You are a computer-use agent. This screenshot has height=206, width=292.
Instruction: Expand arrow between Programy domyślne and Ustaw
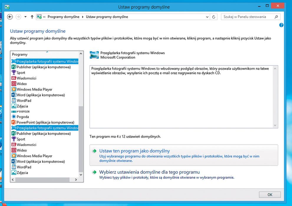tap(83, 17)
